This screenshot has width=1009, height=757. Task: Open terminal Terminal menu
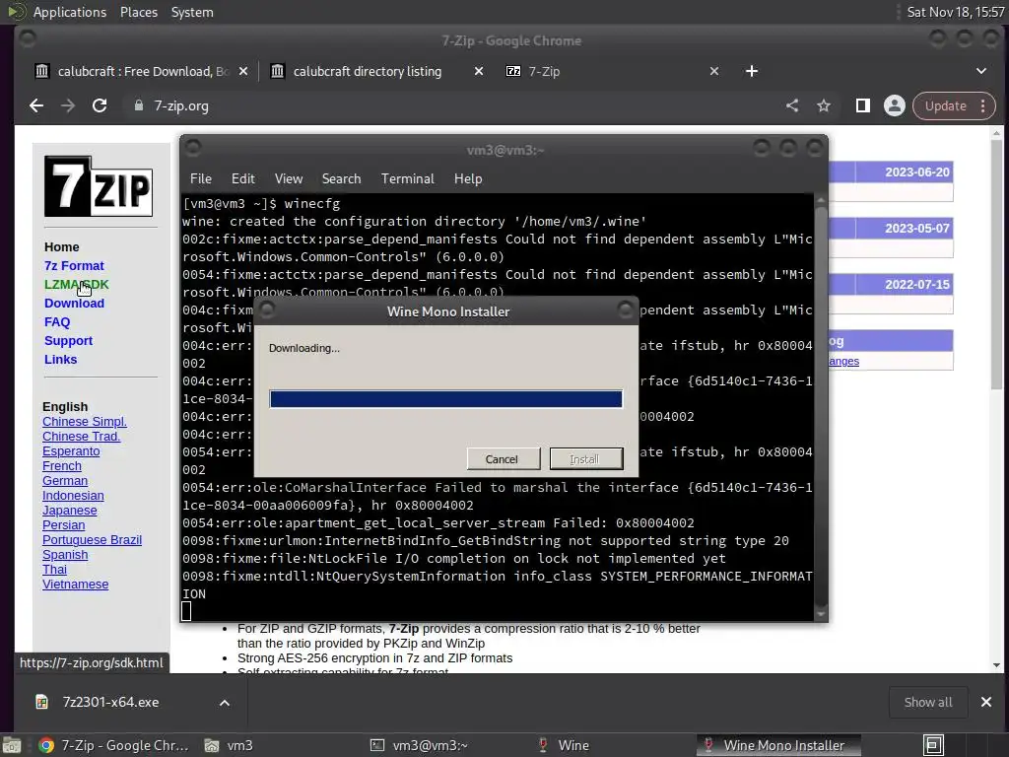[x=407, y=178]
